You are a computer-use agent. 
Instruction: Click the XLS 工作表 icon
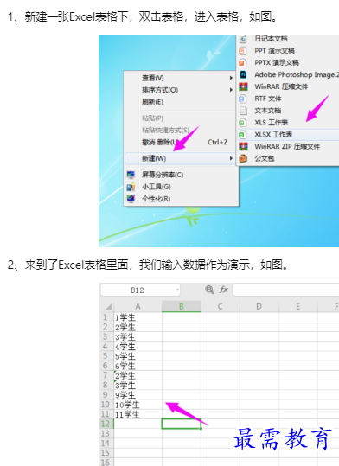[x=243, y=123]
